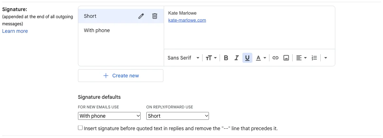Toggle underline formatting in signature toolbar
The width and height of the screenshot is (383, 138).
coord(247,58)
